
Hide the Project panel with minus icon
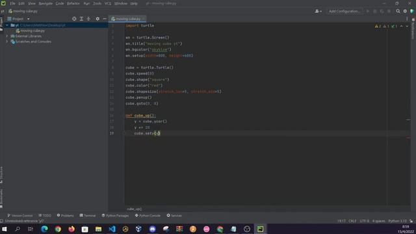105,19
